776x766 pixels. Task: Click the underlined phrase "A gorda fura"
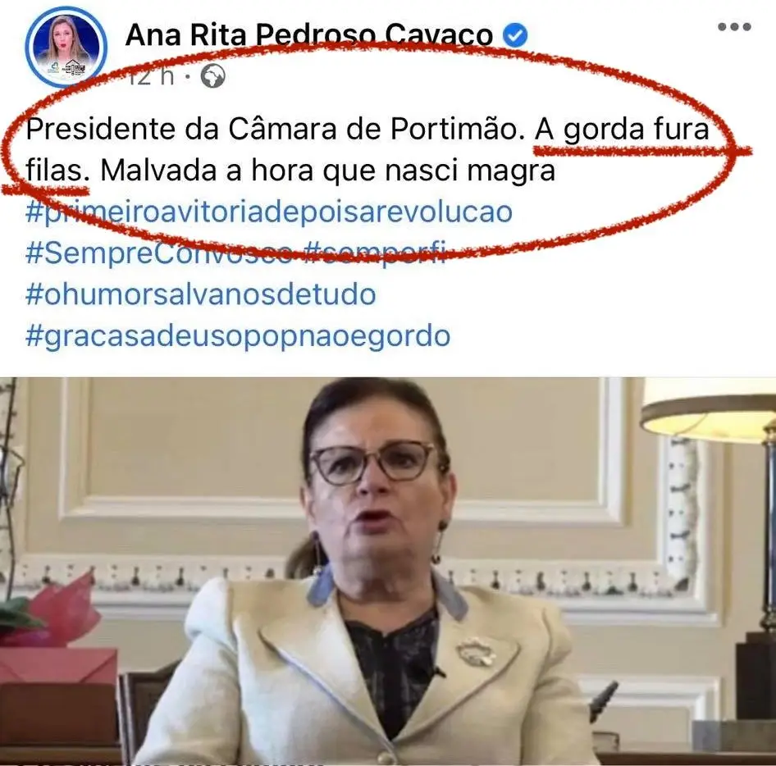[x=622, y=130]
